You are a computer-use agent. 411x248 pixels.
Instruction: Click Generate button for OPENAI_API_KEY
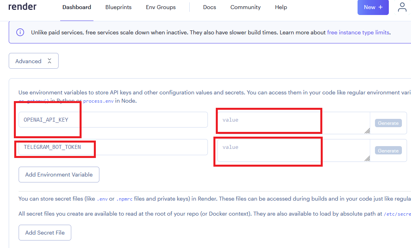[x=388, y=123]
